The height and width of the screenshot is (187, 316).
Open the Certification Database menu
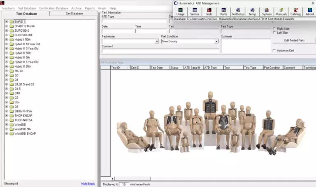(x=53, y=8)
